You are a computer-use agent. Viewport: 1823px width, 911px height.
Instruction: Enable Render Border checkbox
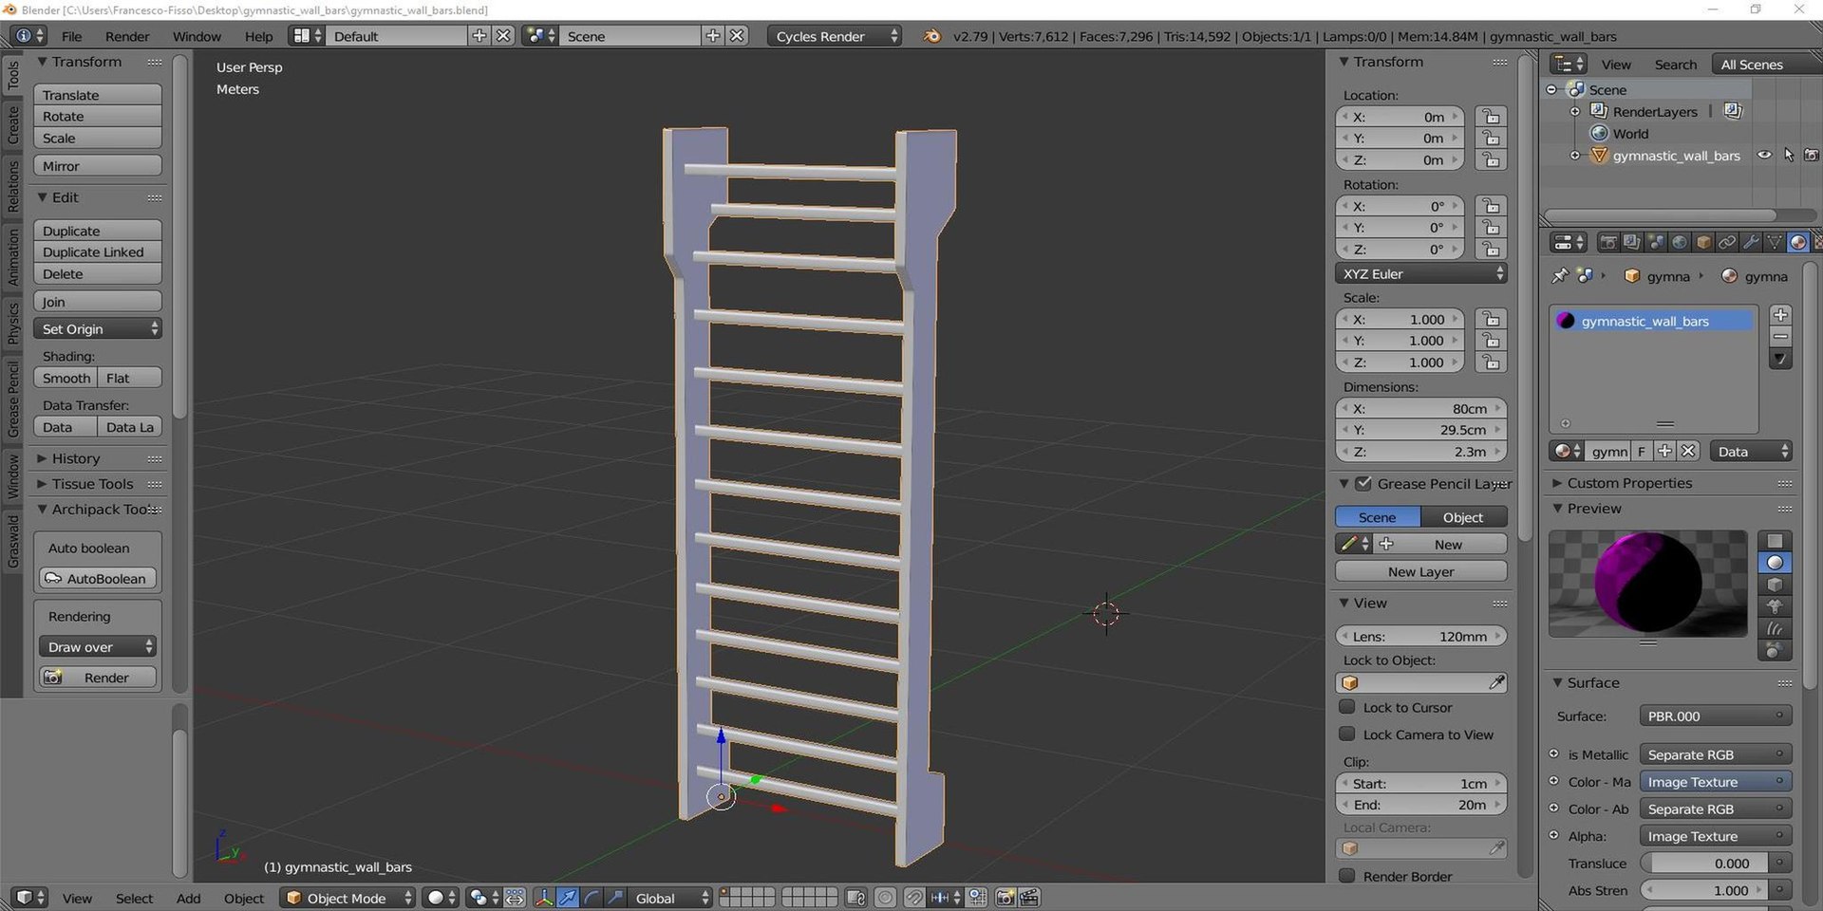(1346, 876)
